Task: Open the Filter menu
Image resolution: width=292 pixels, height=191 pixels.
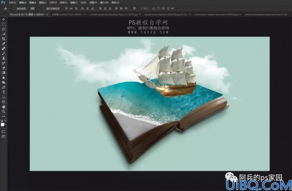Action: pos(74,2)
